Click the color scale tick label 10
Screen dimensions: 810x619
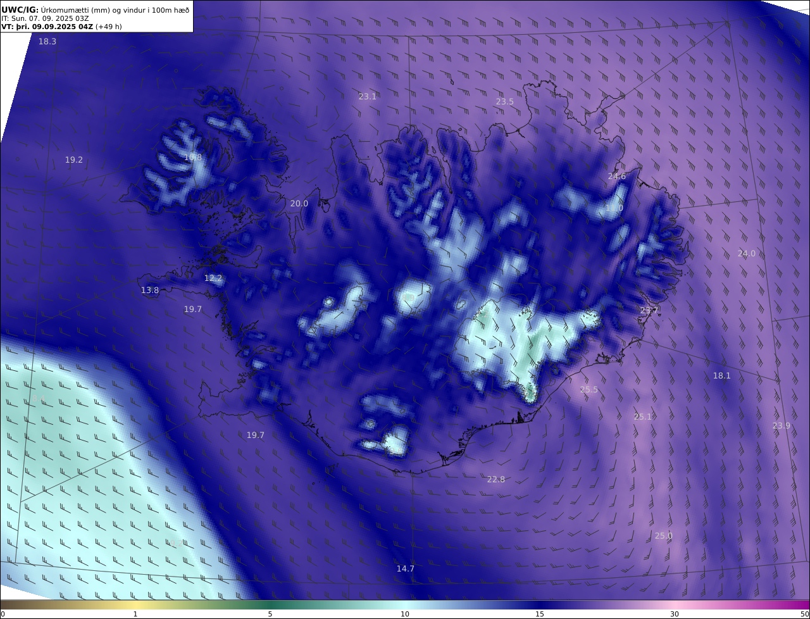405,614
